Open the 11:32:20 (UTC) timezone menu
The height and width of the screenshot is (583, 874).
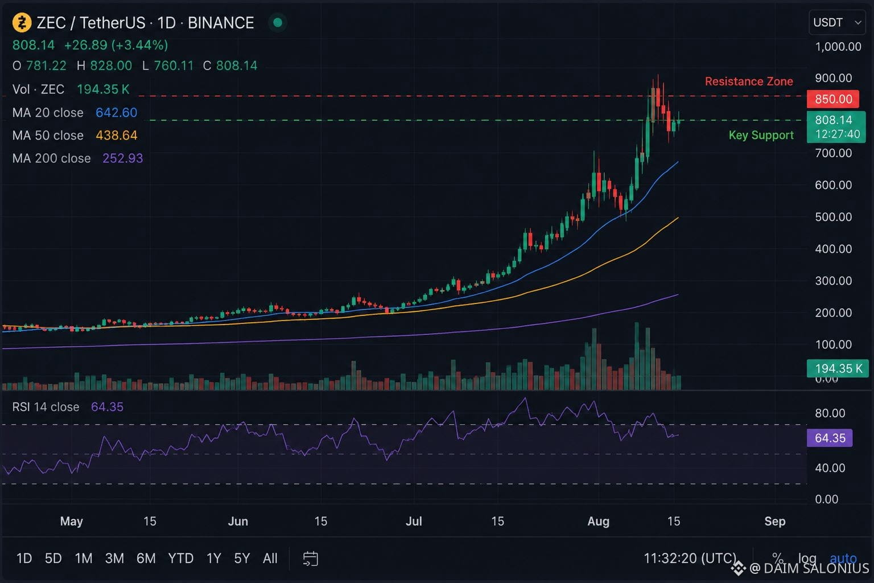(x=690, y=559)
